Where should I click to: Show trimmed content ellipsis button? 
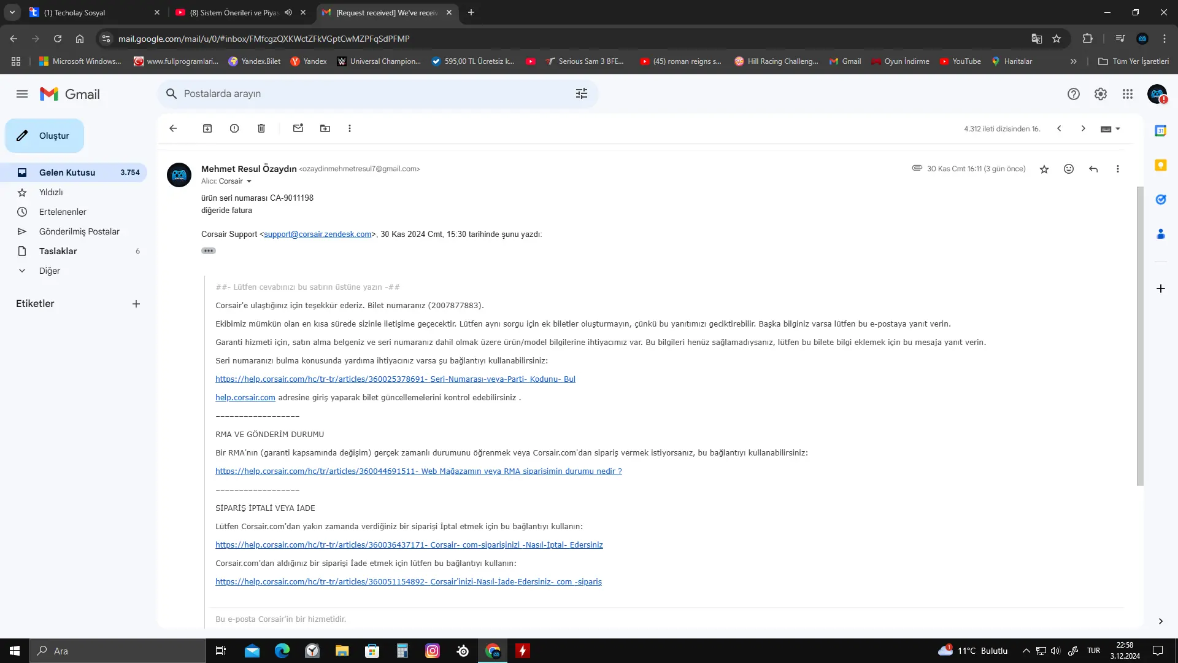coord(209,250)
